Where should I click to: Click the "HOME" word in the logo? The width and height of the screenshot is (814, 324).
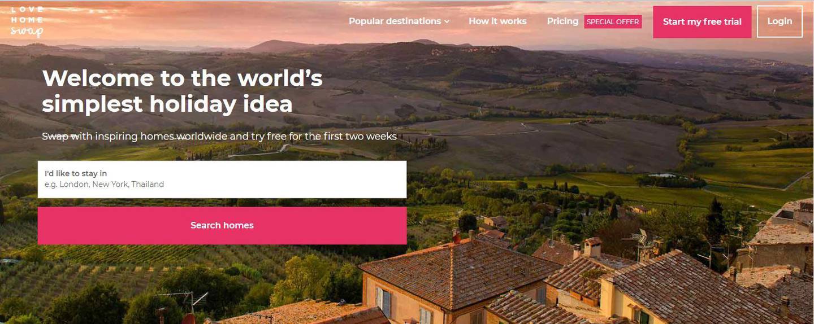coord(27,20)
